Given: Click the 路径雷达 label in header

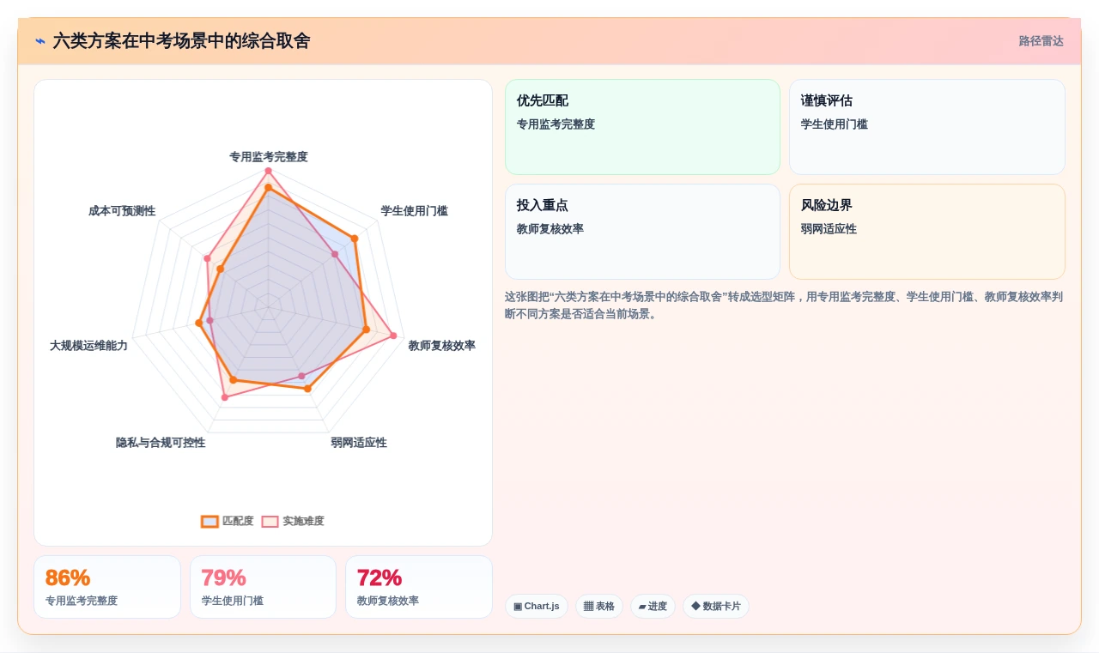Looking at the screenshot, I should [x=1041, y=41].
